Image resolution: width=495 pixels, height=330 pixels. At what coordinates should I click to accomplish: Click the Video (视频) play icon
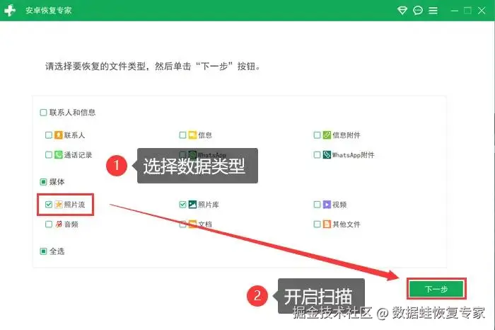pyautogui.click(x=327, y=205)
